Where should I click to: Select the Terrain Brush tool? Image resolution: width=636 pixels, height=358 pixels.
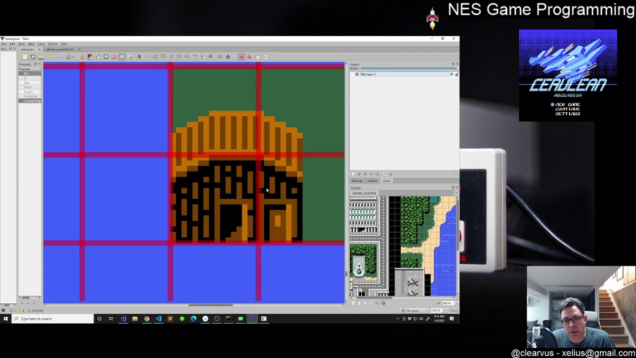(x=90, y=57)
